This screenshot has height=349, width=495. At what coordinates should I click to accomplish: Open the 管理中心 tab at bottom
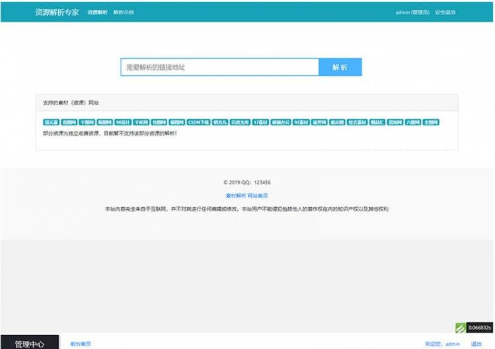(29, 342)
